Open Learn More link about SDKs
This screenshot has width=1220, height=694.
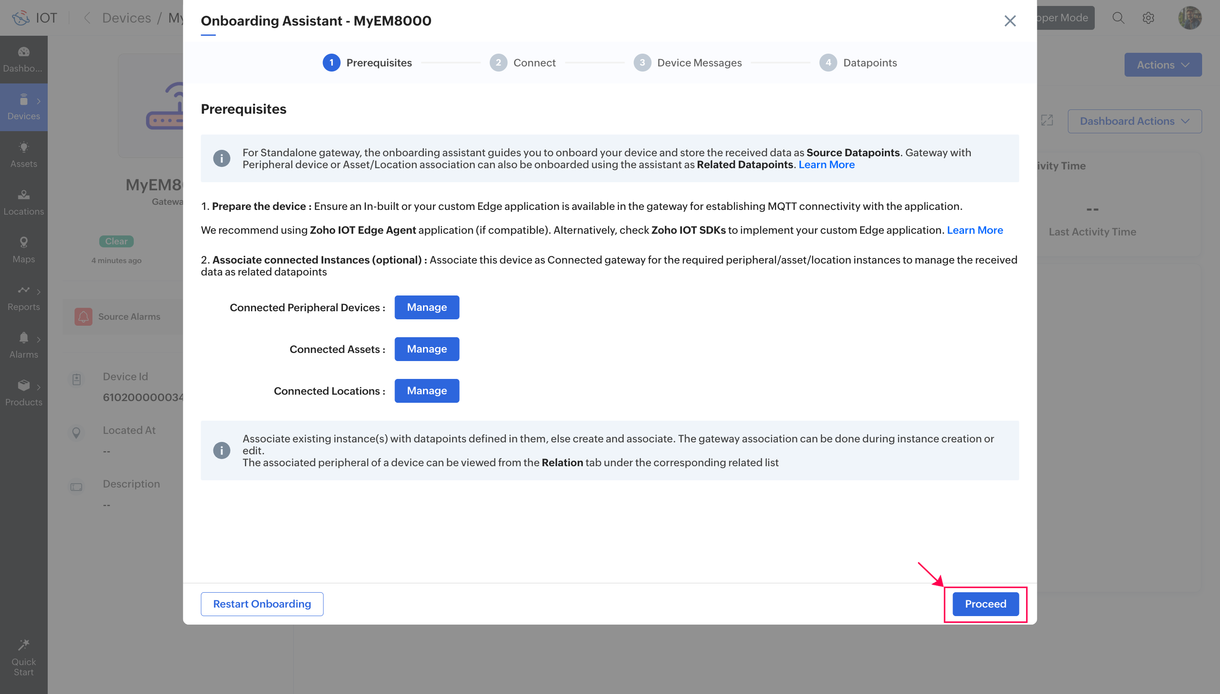coord(975,230)
